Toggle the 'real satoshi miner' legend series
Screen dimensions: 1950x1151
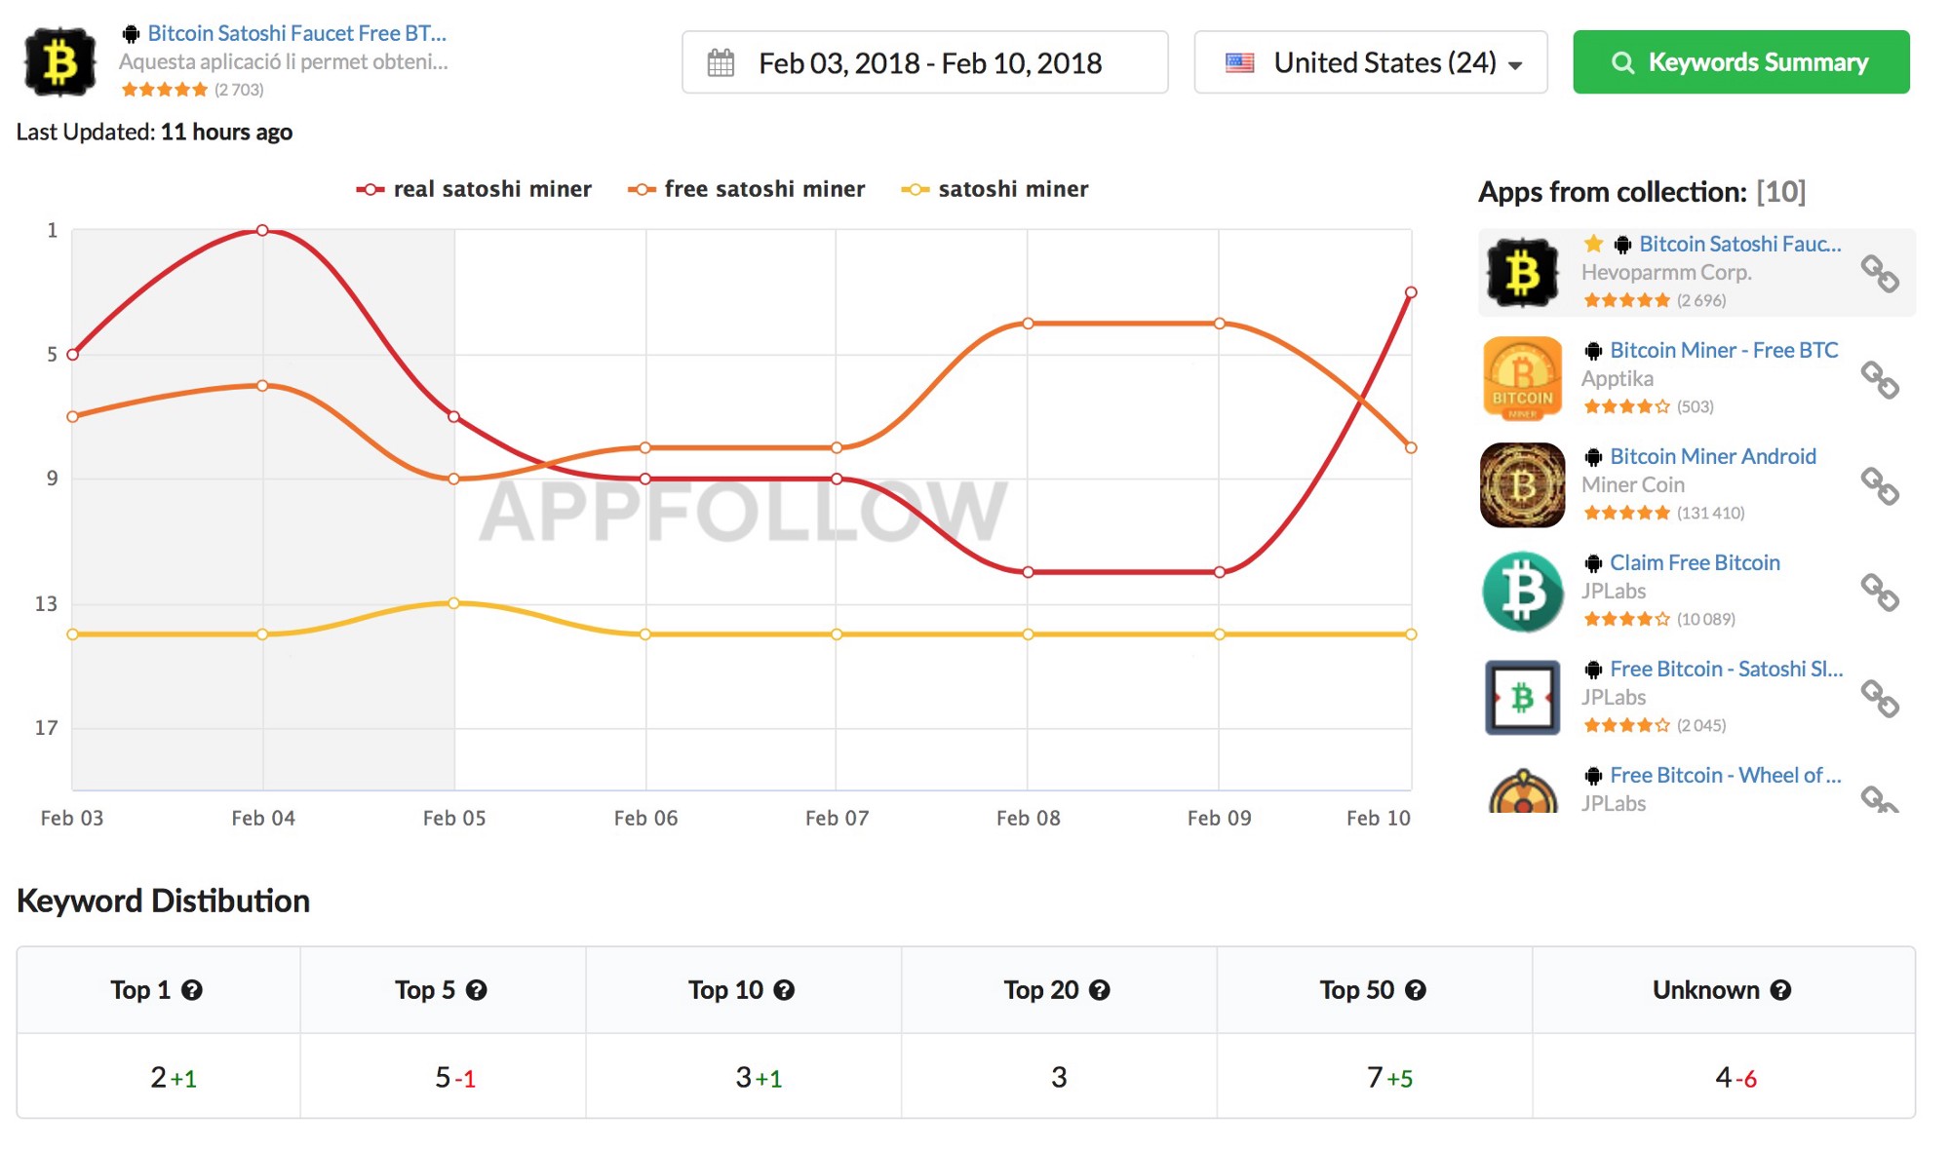[x=474, y=189]
